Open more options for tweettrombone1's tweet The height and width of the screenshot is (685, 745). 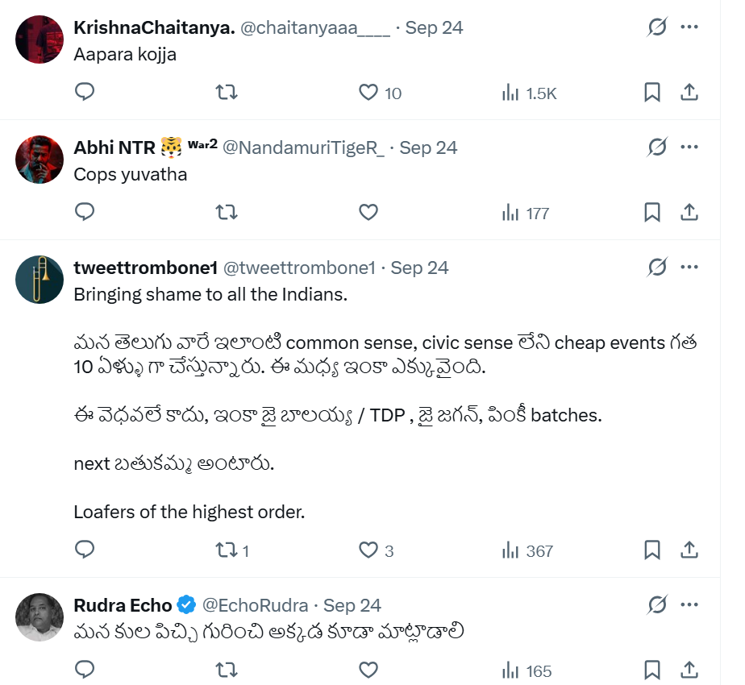(x=689, y=268)
